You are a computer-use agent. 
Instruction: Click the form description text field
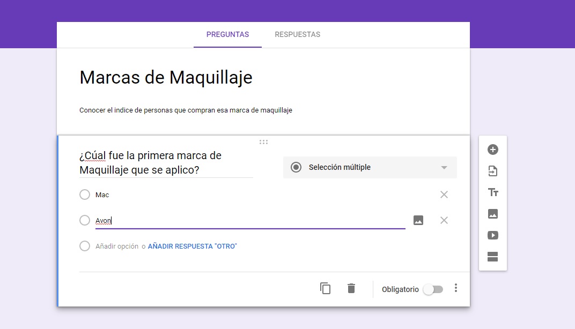[x=185, y=110]
